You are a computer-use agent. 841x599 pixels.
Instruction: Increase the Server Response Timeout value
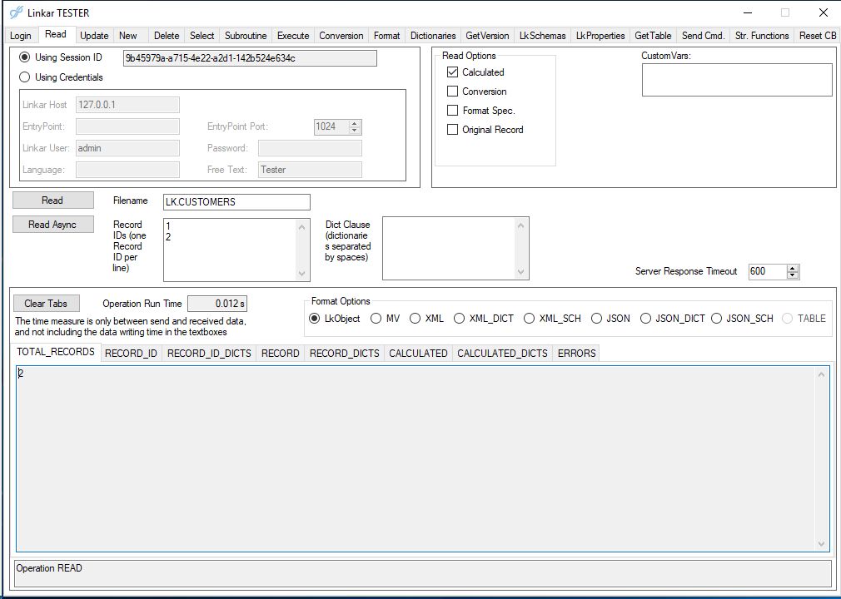coord(793,269)
